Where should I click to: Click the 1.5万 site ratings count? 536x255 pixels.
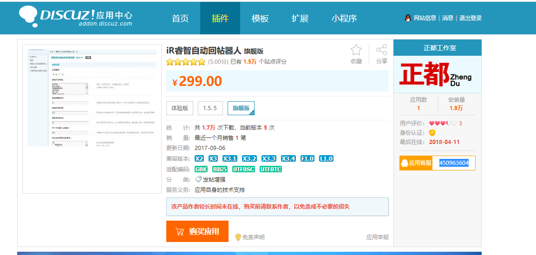point(250,62)
